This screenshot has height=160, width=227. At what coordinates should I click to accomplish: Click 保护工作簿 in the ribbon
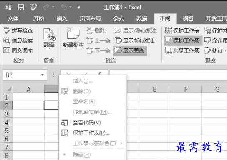point(183,41)
